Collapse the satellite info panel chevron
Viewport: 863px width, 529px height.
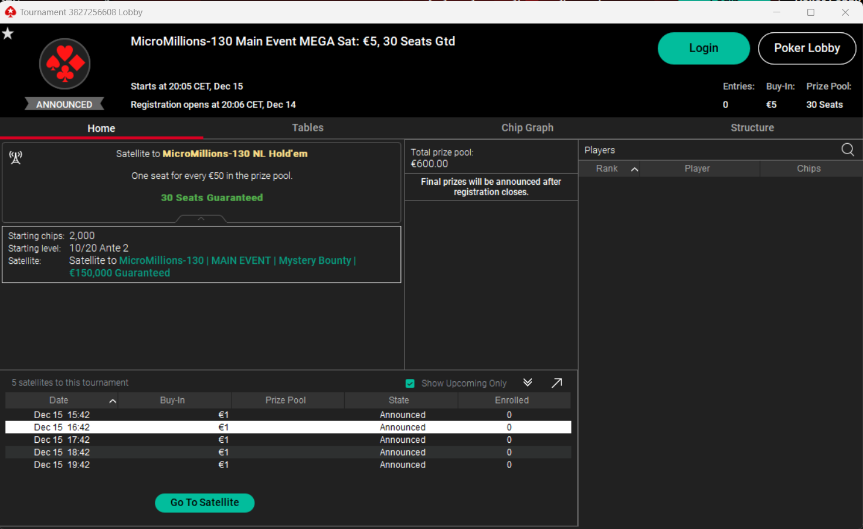click(x=201, y=219)
